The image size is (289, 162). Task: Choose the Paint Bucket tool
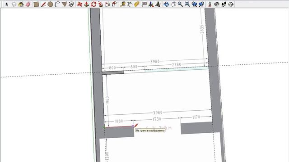pyautogui.click(x=21, y=4)
